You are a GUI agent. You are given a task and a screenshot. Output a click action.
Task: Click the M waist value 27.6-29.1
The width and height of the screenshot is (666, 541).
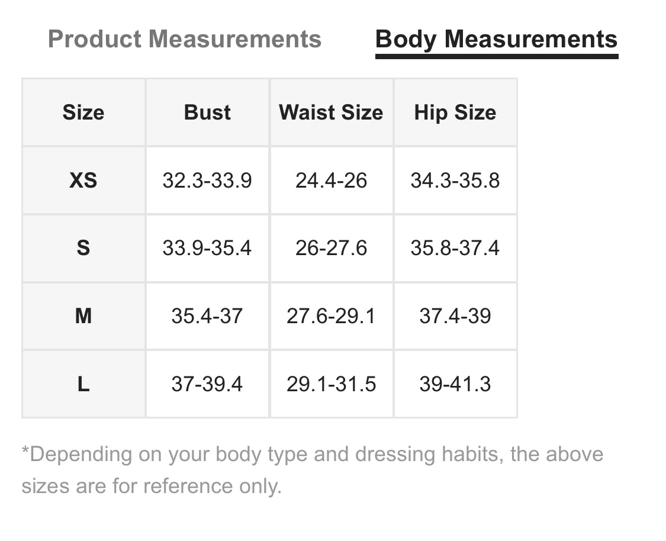pos(331,316)
